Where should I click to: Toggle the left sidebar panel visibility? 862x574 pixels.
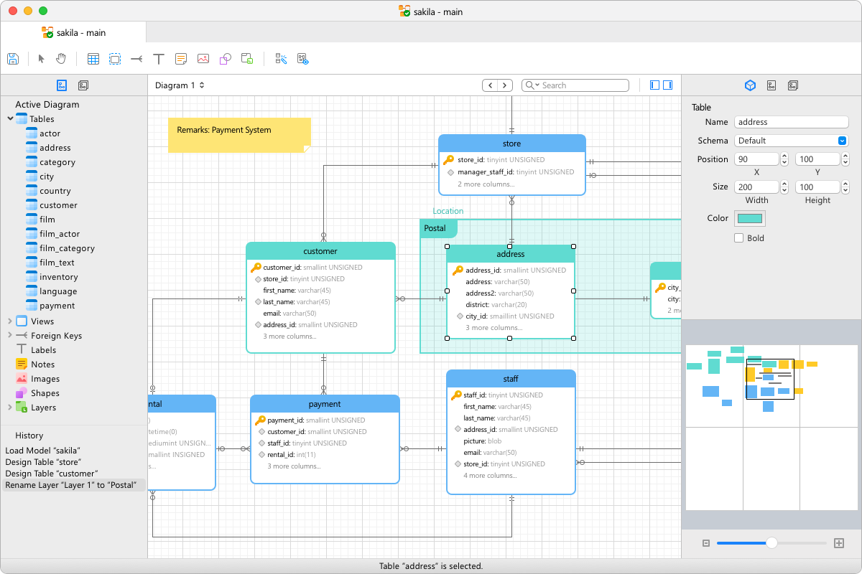click(x=654, y=85)
